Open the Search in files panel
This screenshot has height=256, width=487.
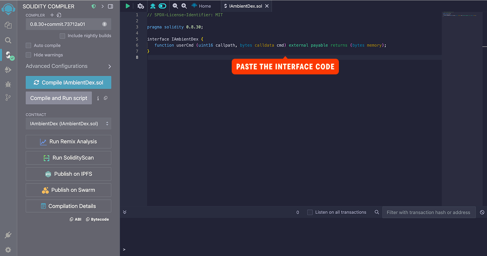[x=8, y=40]
